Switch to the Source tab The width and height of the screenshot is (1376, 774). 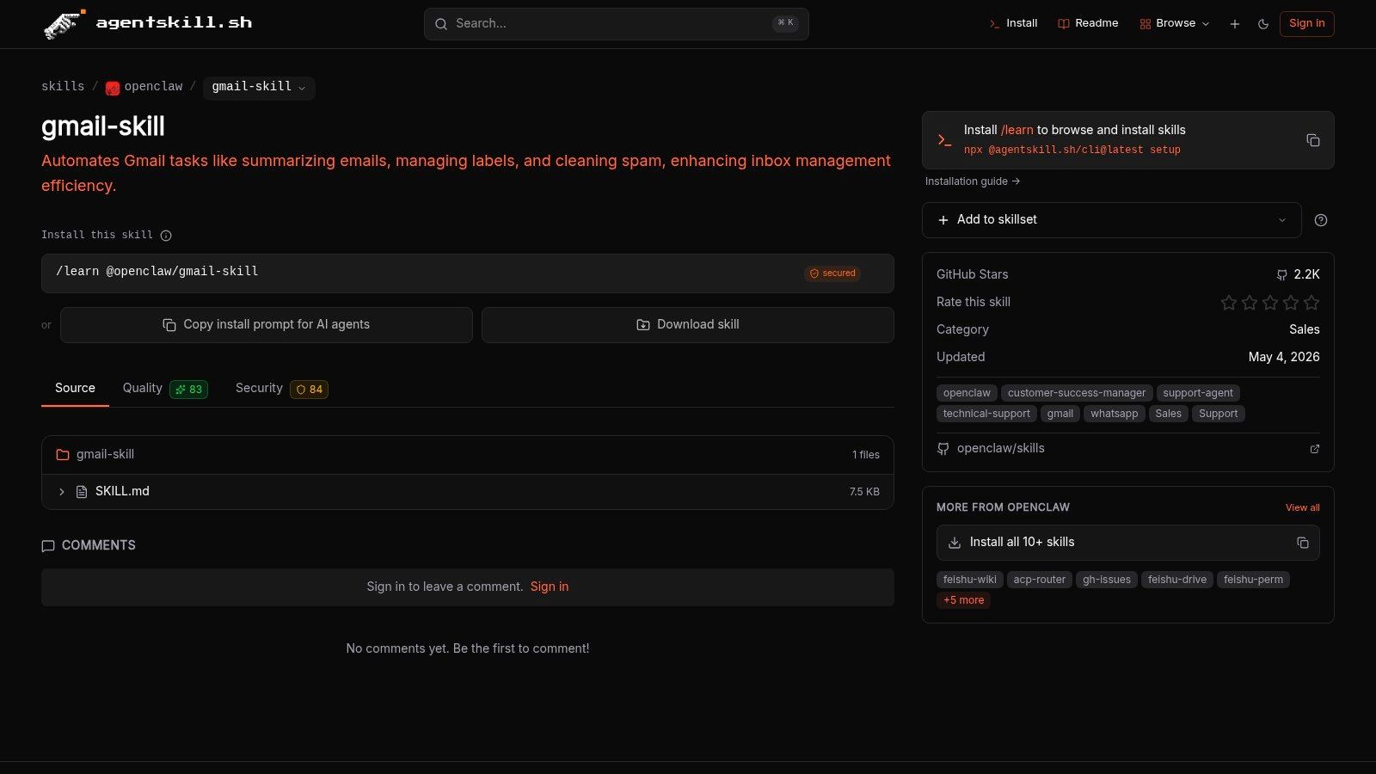75,389
